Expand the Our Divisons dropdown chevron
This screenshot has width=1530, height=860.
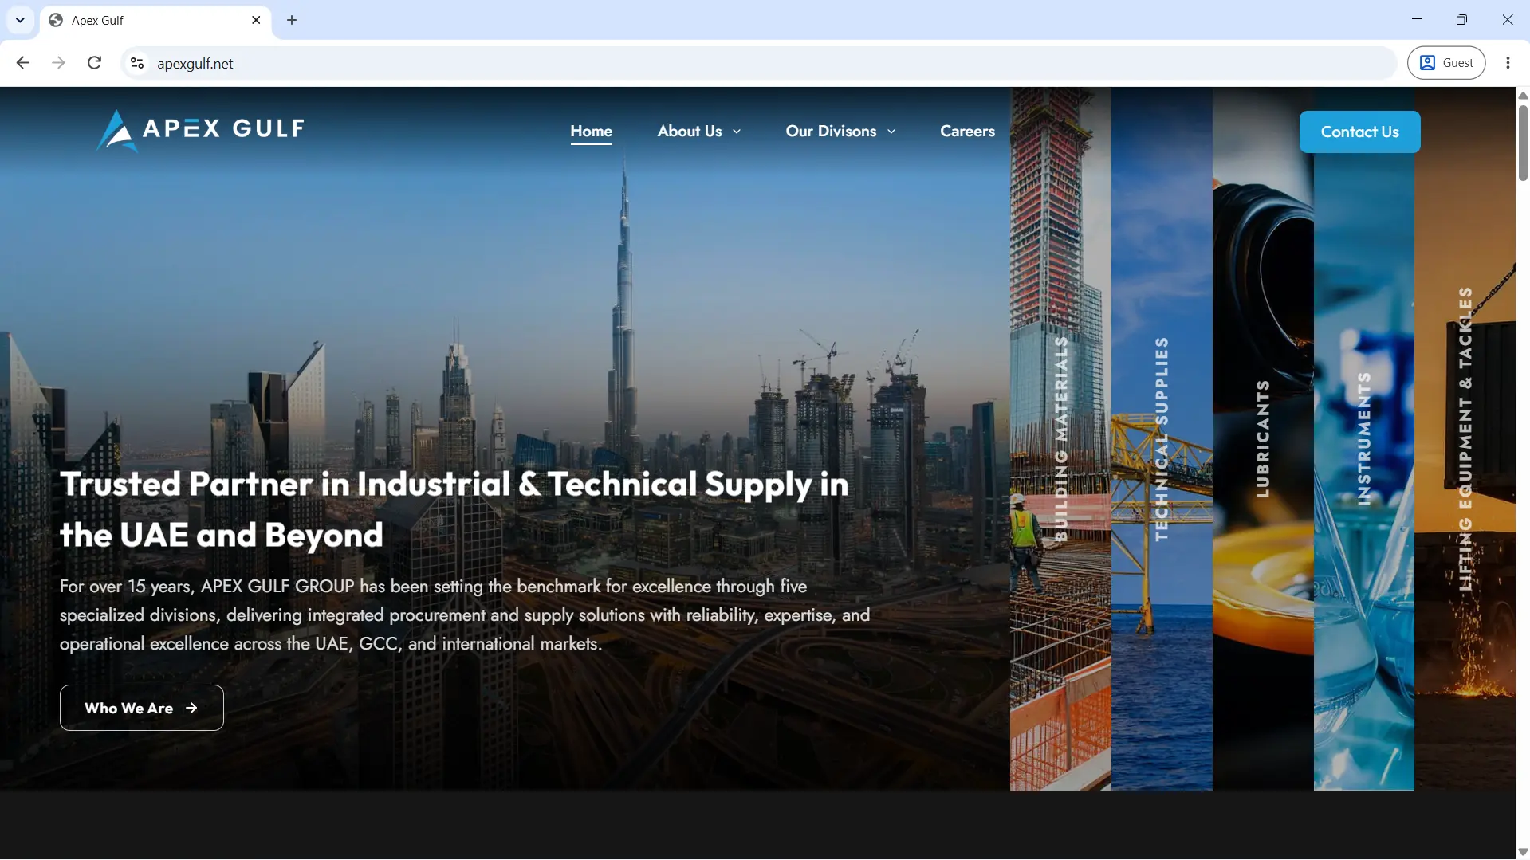click(x=891, y=132)
